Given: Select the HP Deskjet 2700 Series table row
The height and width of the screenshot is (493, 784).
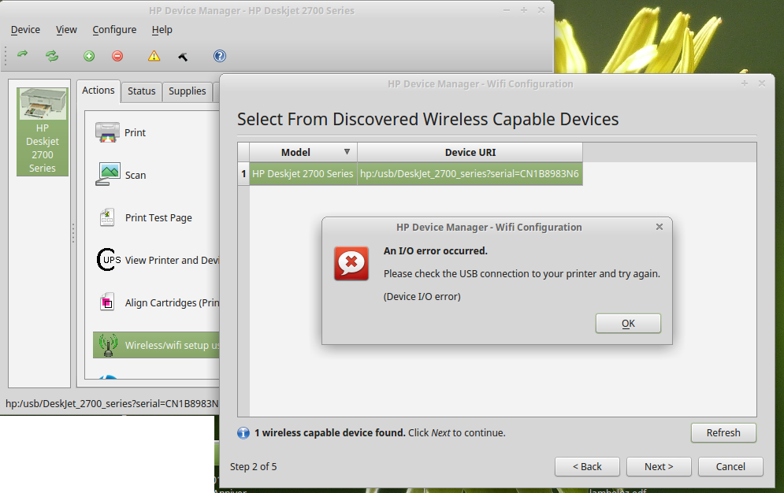Looking at the screenshot, I should pos(303,174).
